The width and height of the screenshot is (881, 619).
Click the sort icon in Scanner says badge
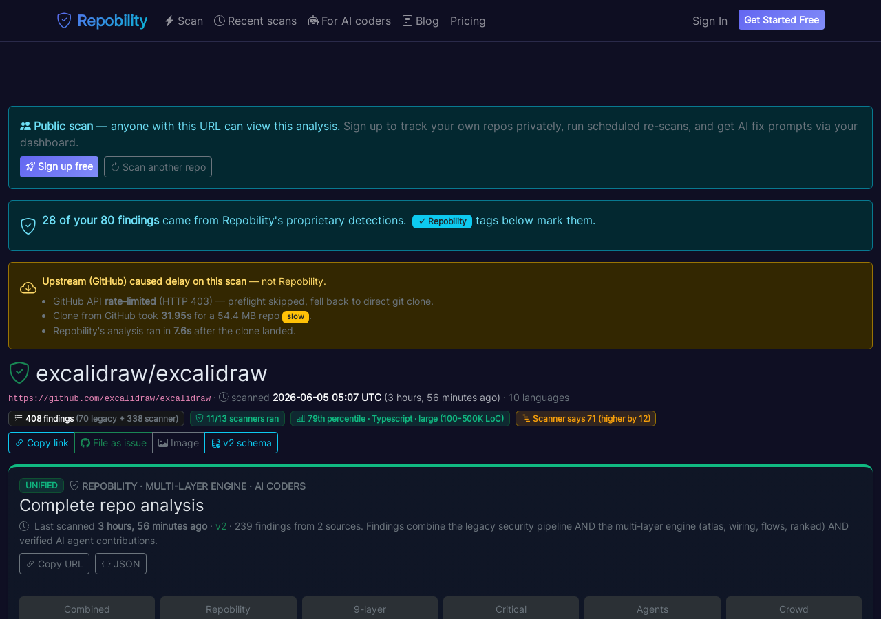pos(526,418)
